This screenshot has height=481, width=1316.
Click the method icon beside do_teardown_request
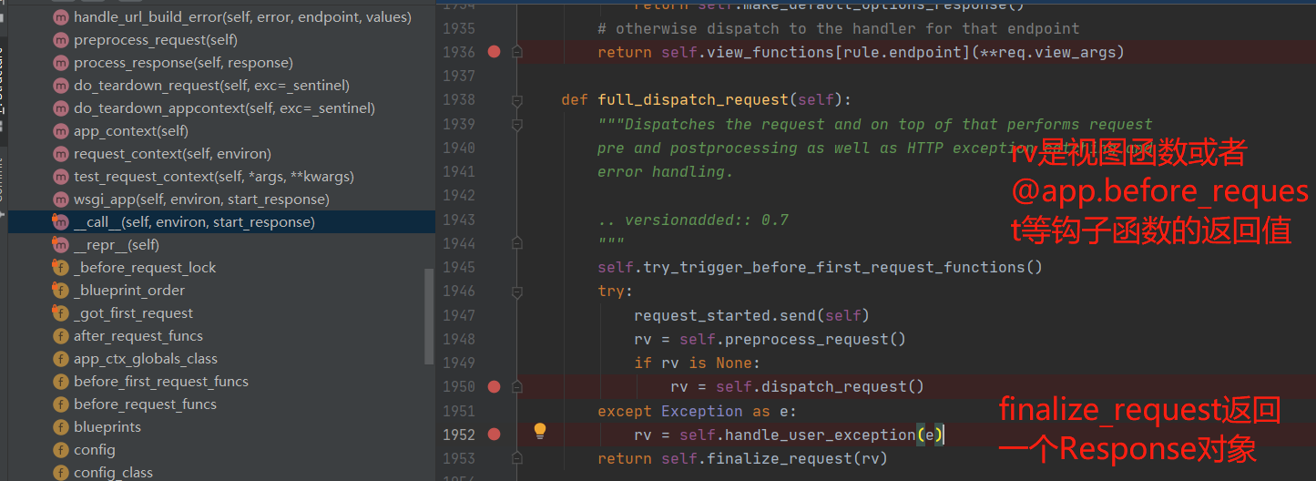tap(61, 86)
